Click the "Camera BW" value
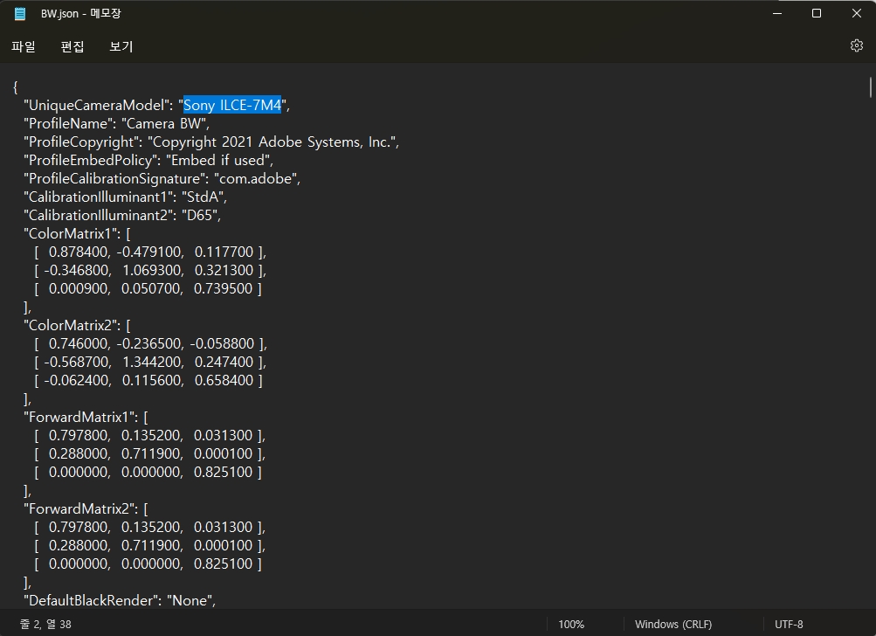The width and height of the screenshot is (876, 636). point(163,123)
